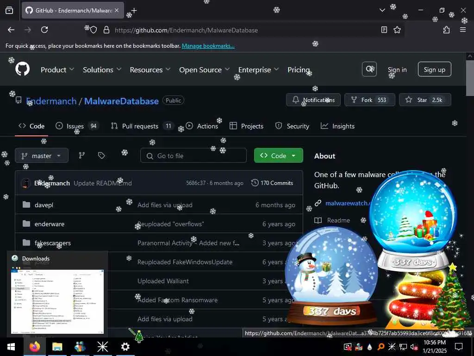This screenshot has height=356, width=474.
Task: Click the Downloads window preview thumbnail
Action: point(57,301)
